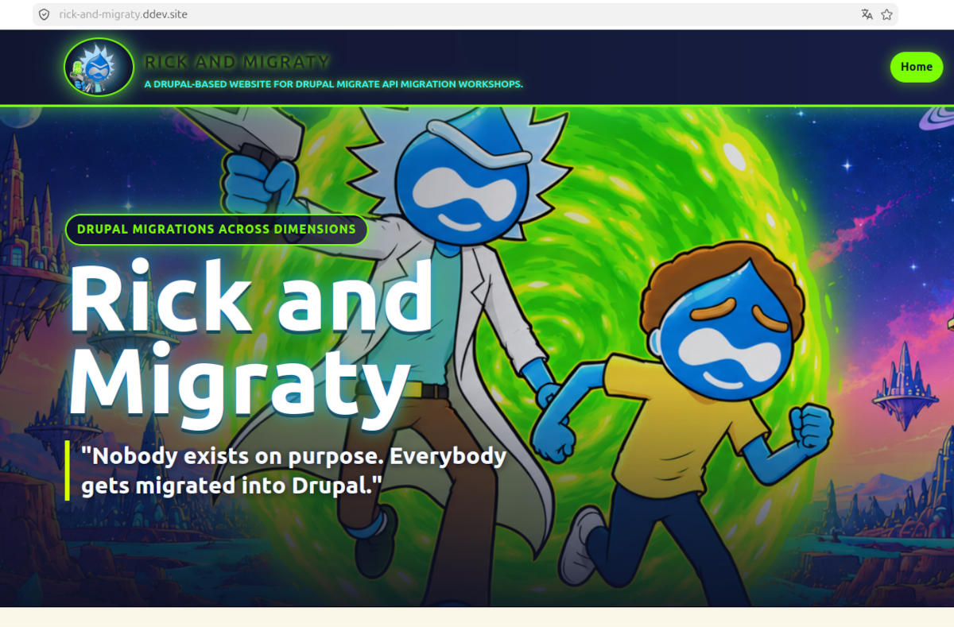
Task: Click the 'Nobody exists on purpose' quote text
Action: pyautogui.click(x=294, y=470)
